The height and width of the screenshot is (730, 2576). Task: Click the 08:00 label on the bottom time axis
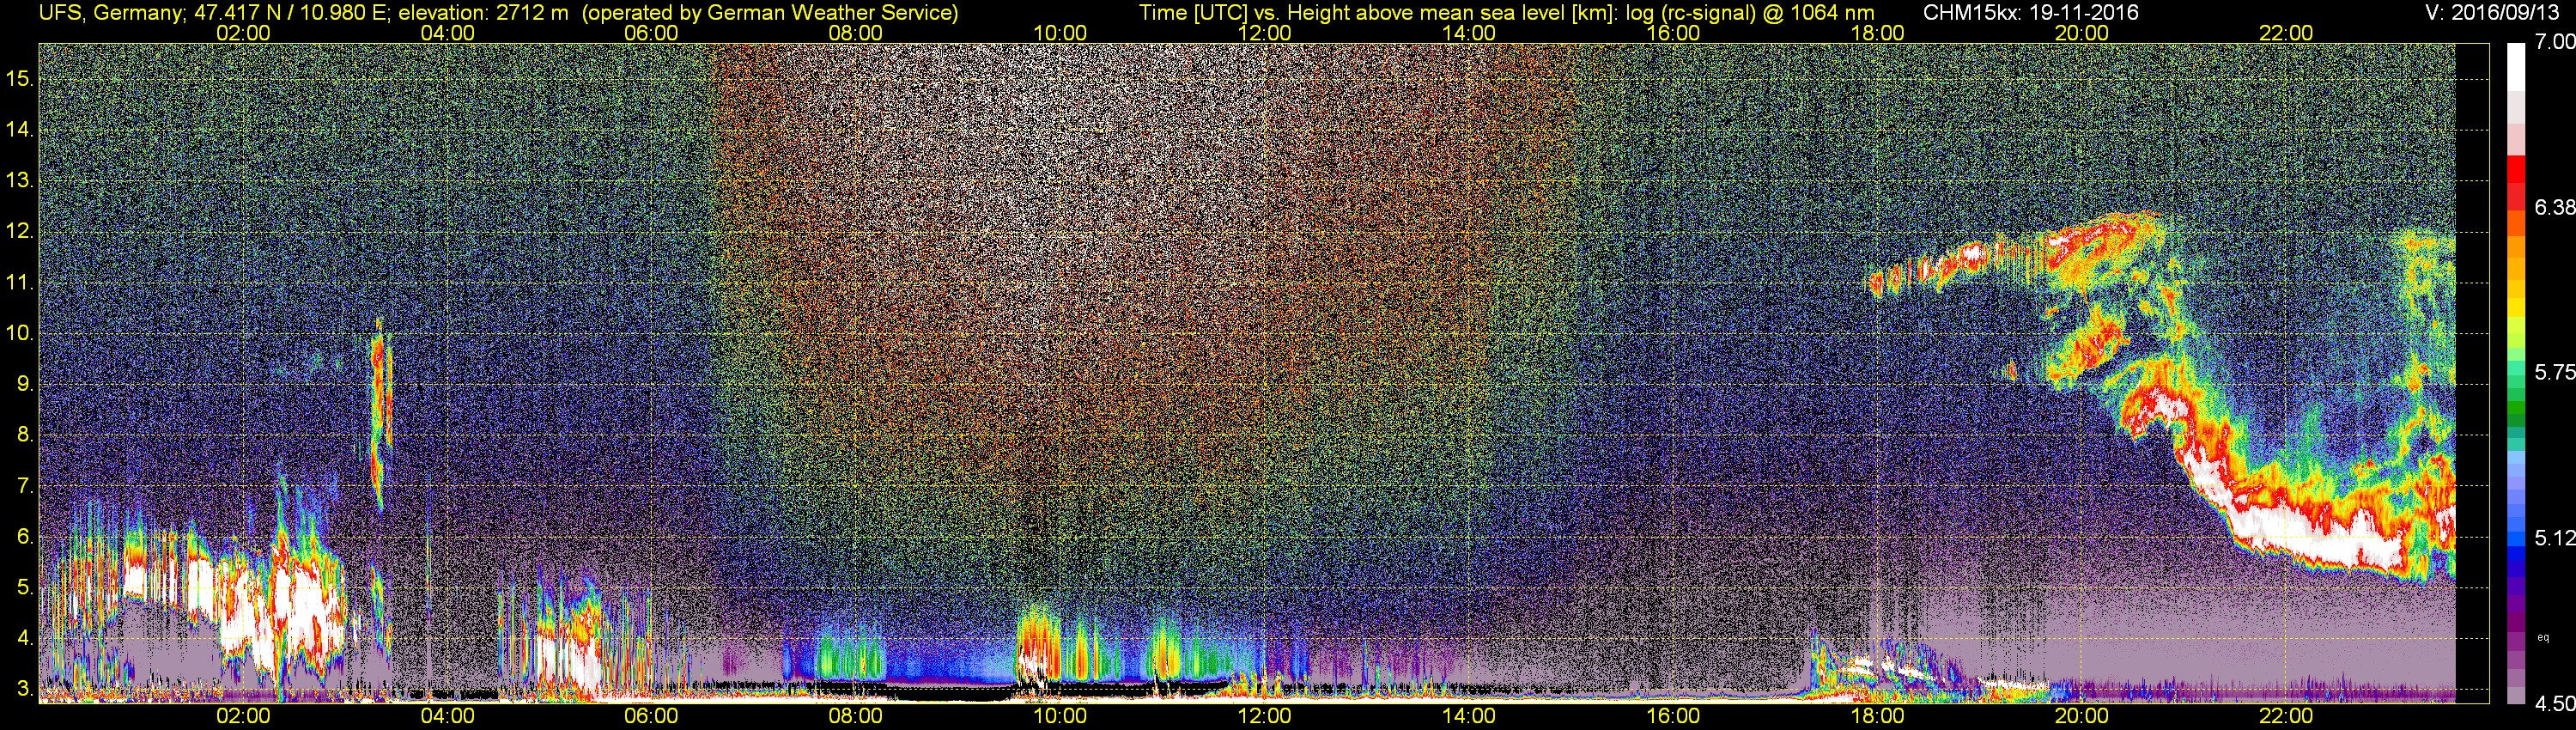(856, 716)
